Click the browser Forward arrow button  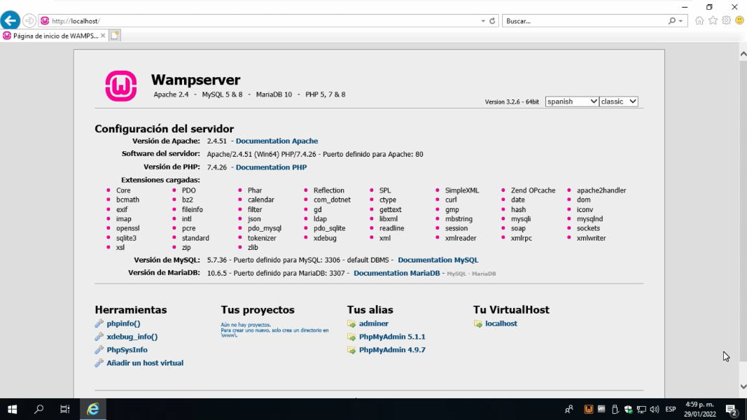point(29,21)
